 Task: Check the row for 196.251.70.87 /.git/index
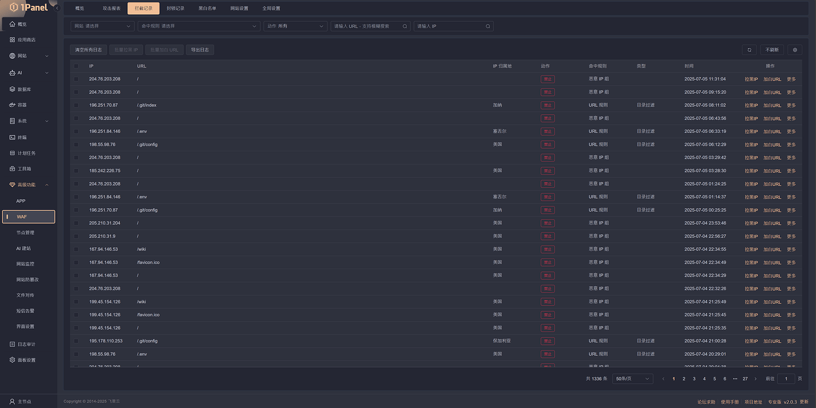76,105
